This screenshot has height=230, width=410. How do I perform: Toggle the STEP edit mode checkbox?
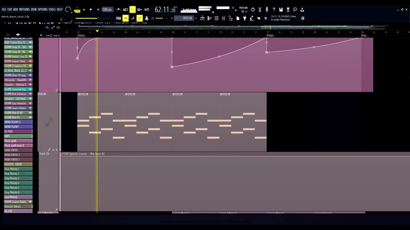51,35
